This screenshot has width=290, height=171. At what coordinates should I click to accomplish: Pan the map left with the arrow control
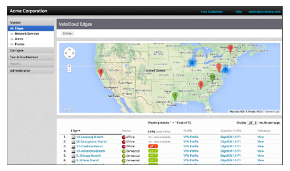point(66,53)
